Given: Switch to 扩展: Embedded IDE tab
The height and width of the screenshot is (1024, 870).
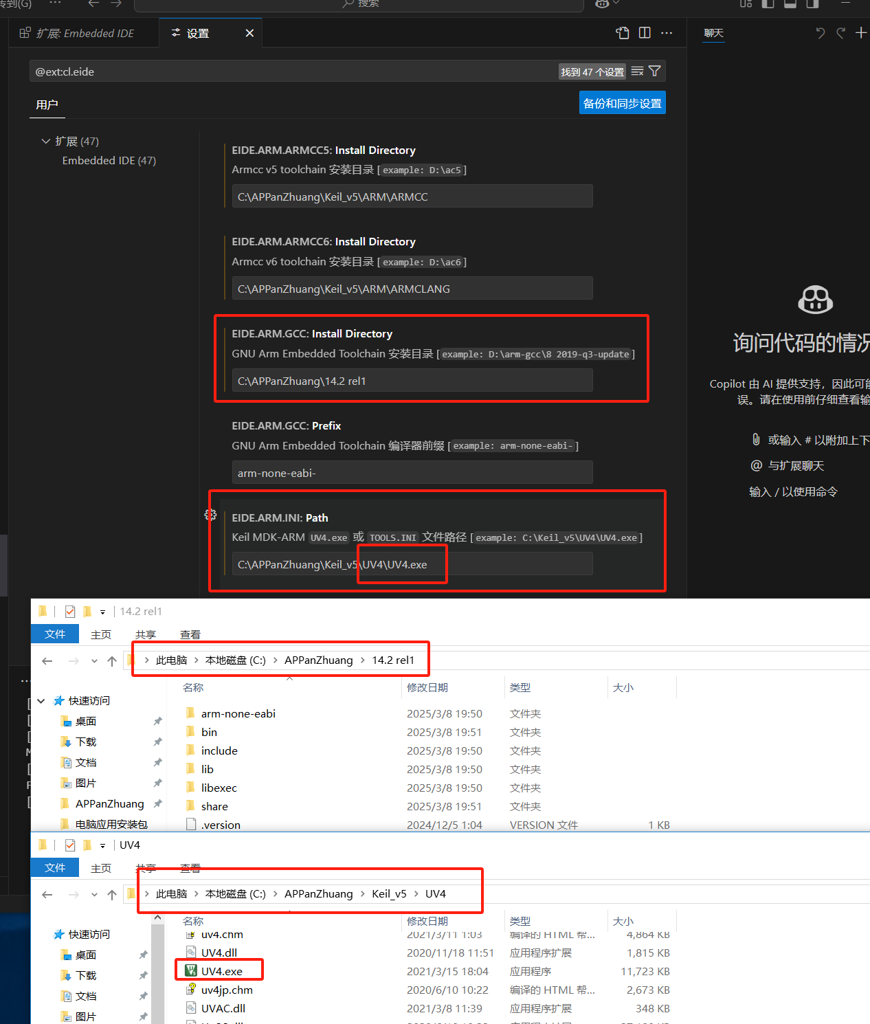Looking at the screenshot, I should coord(85,33).
